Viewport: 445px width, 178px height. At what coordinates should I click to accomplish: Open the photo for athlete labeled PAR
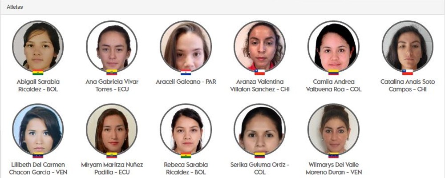[186, 46]
